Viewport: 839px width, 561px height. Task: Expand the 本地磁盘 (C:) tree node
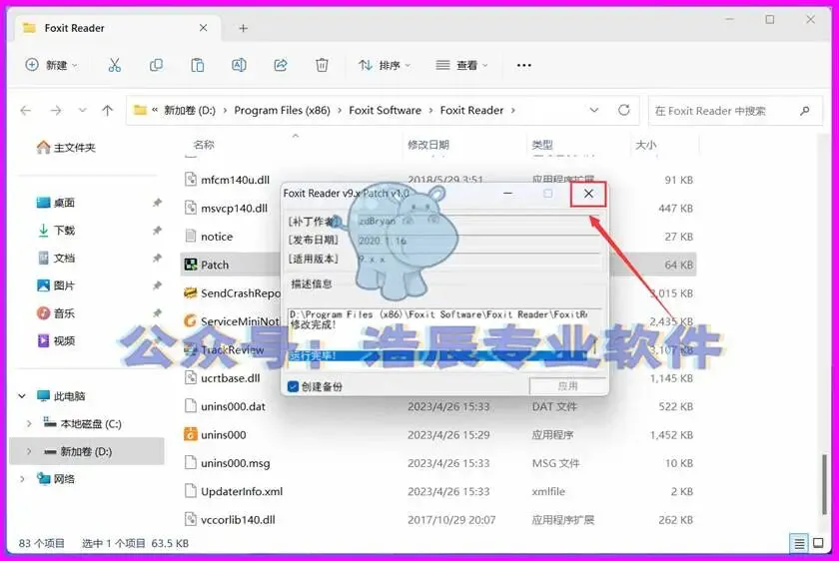[29, 424]
